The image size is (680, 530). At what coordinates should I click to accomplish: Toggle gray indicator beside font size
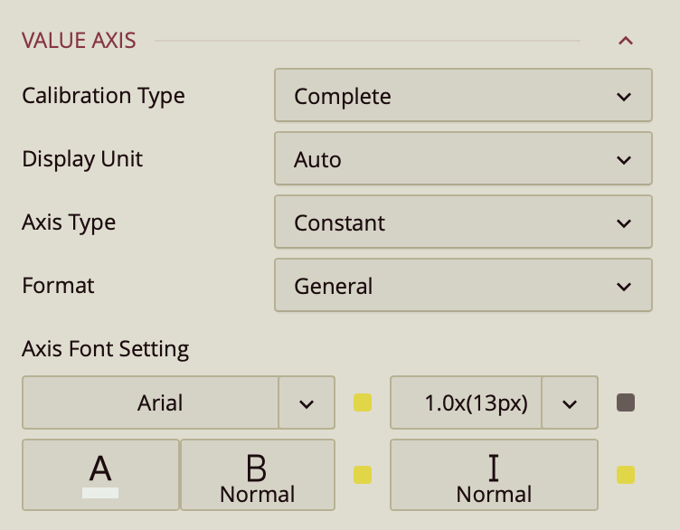(x=626, y=402)
